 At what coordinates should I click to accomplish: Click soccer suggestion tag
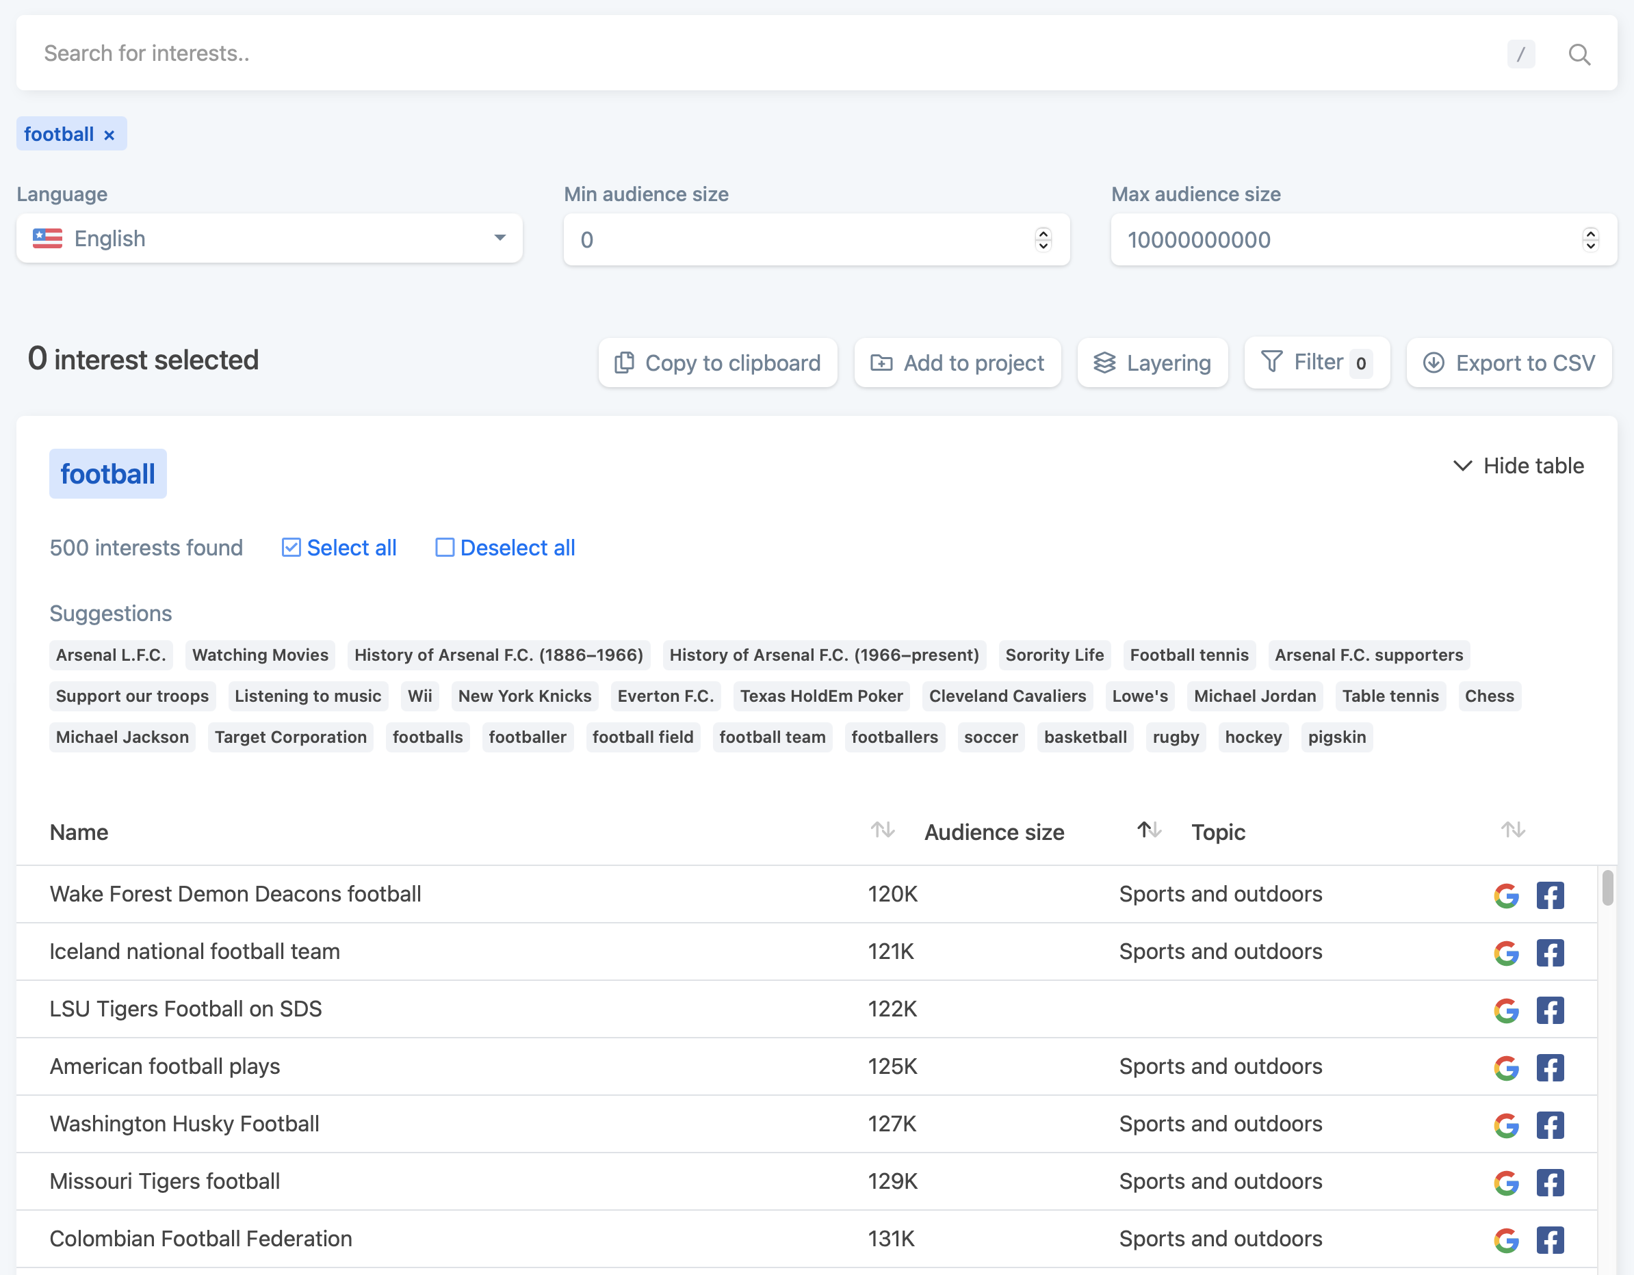click(x=991, y=737)
